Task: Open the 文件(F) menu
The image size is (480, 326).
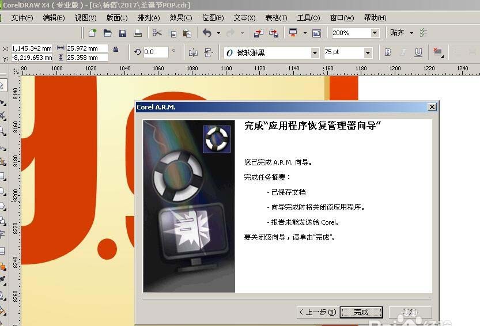Action: tap(22, 18)
